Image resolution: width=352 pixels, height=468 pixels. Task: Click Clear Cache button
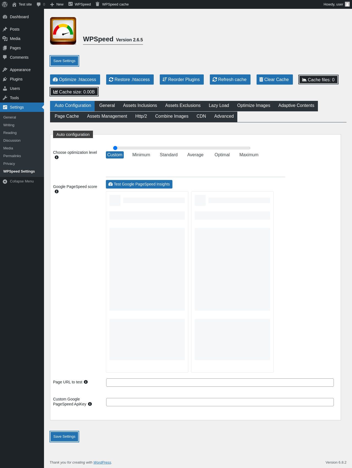pos(275,79)
